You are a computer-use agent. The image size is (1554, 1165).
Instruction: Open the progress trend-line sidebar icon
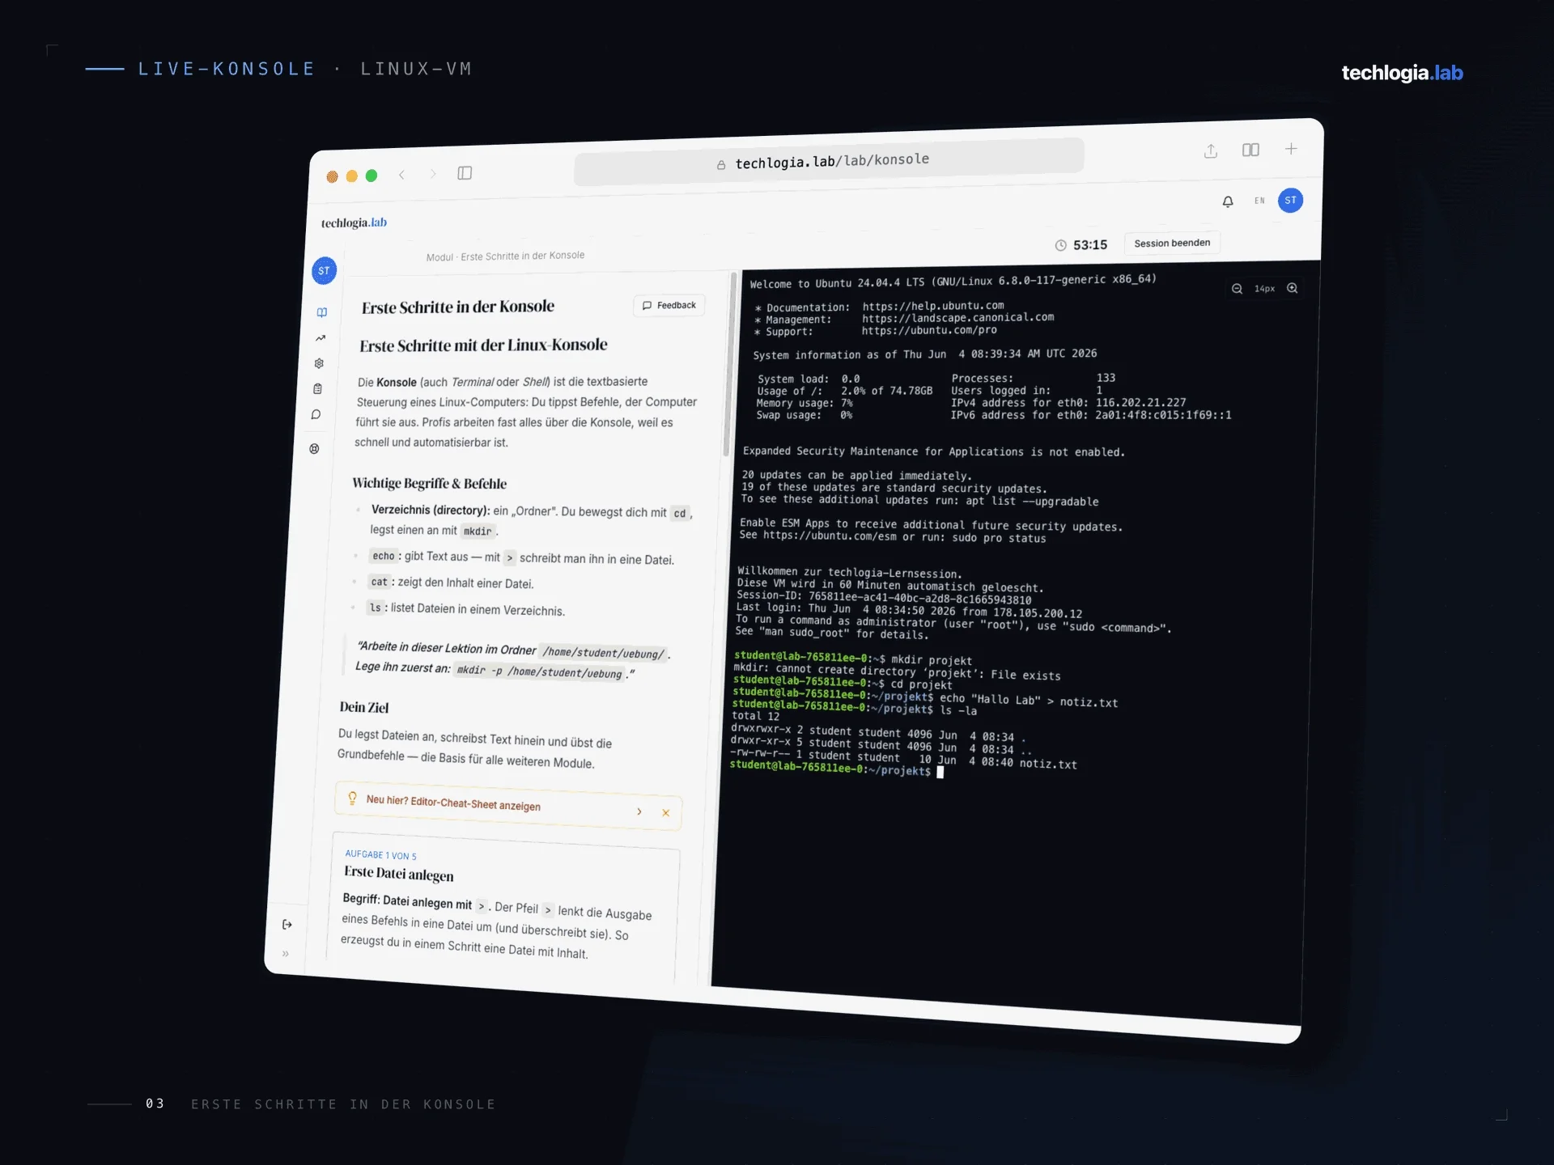coord(321,338)
